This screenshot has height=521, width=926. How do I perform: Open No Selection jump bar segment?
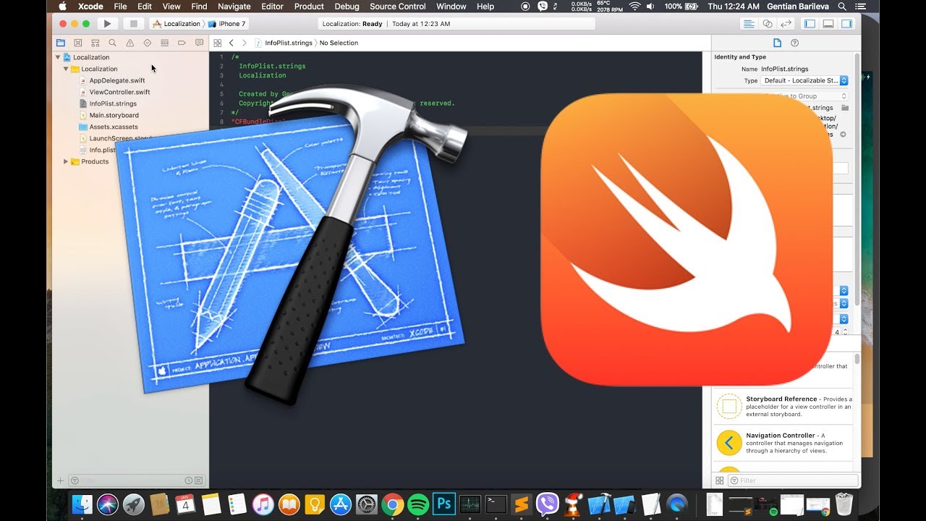[x=339, y=43]
